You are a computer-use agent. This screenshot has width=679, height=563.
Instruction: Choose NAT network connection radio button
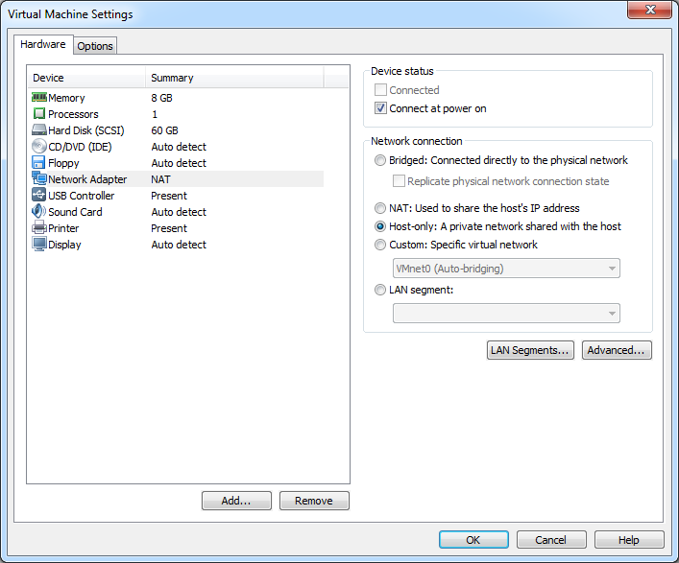381,208
